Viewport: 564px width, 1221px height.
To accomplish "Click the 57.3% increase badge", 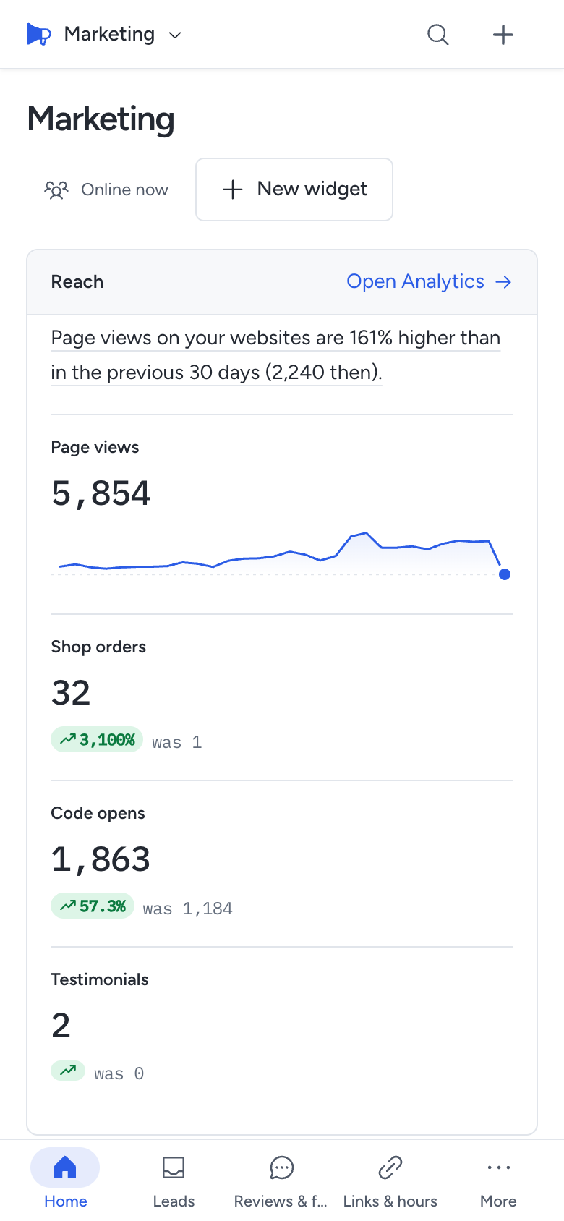I will click(x=93, y=906).
